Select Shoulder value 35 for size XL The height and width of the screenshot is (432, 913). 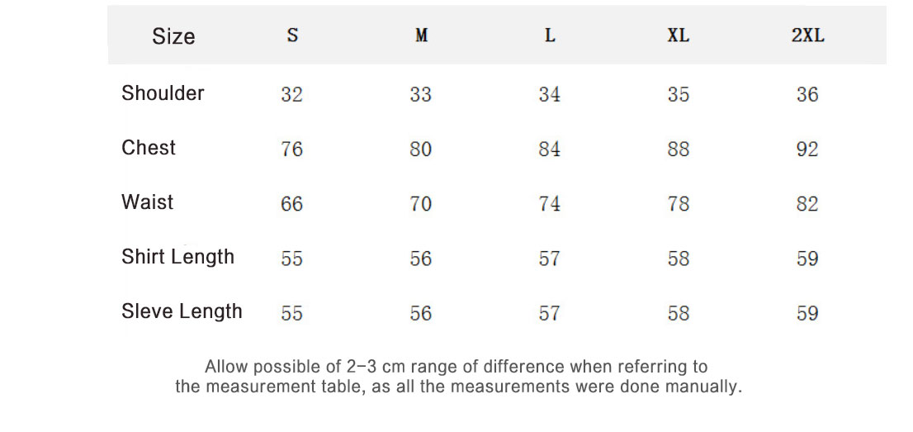coord(679,94)
